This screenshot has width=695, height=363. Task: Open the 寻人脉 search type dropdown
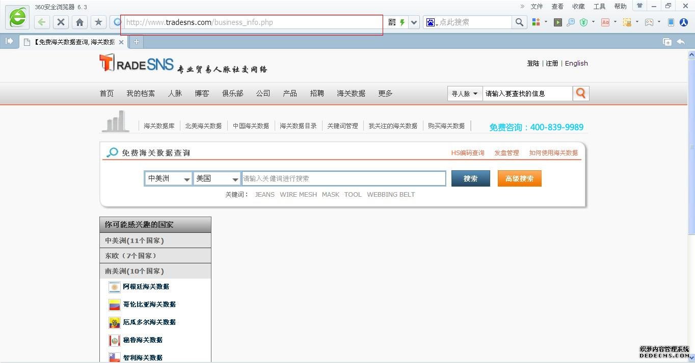tap(464, 94)
